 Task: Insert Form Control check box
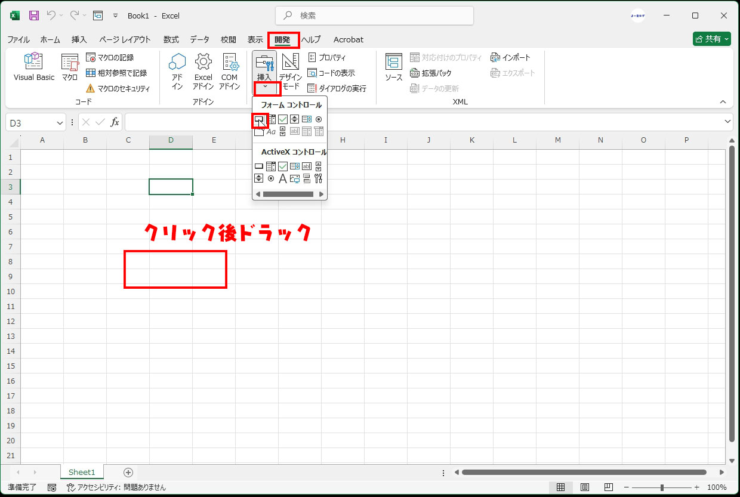283,119
